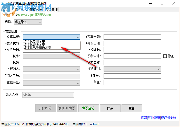Open the 查询统计 tab
180x127 pixels.
[x=36, y=10]
